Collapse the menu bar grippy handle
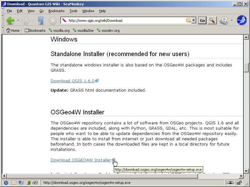The height and width of the screenshot is (187, 250). (3, 11)
